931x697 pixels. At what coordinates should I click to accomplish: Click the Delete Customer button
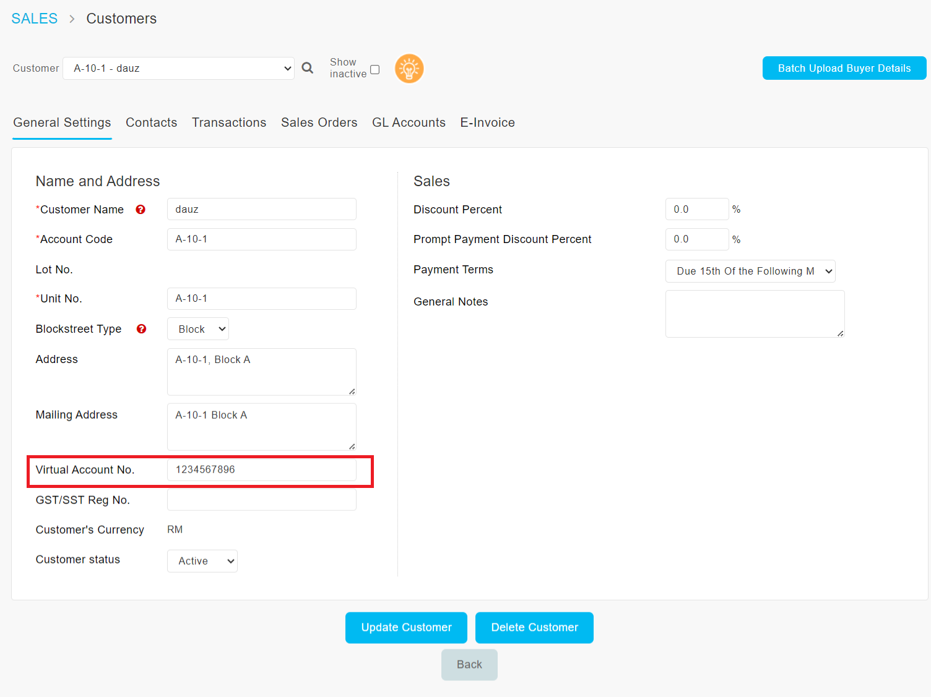click(x=534, y=628)
